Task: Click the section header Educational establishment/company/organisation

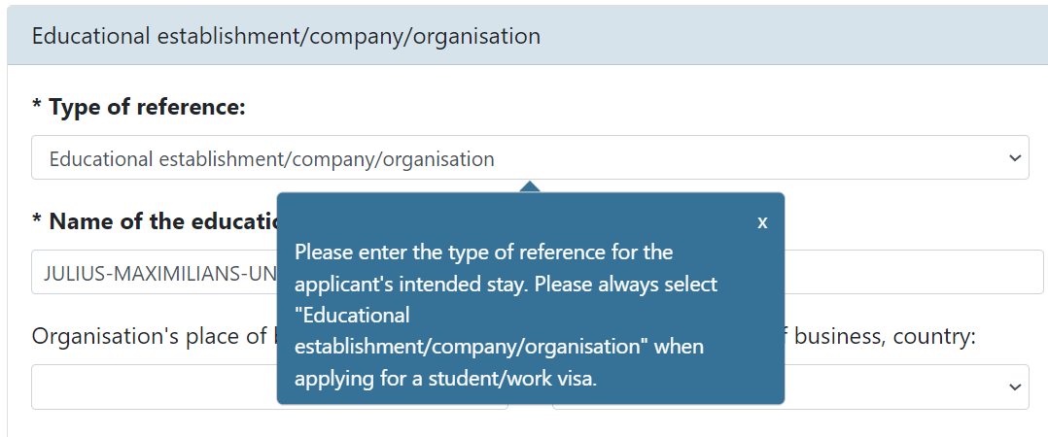Action: tap(286, 37)
